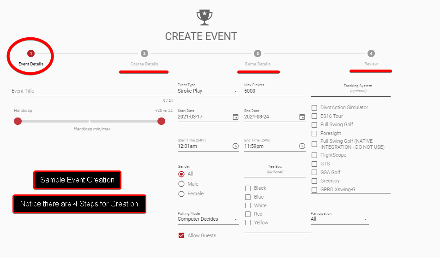This screenshot has height=258, width=440.
Task: Select the All gender radio button
Action: [181, 174]
